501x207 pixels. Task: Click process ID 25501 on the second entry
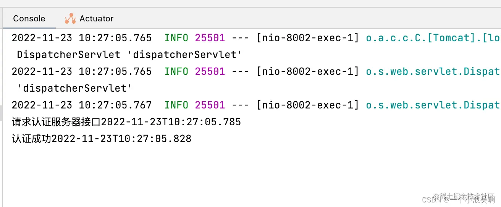(210, 71)
